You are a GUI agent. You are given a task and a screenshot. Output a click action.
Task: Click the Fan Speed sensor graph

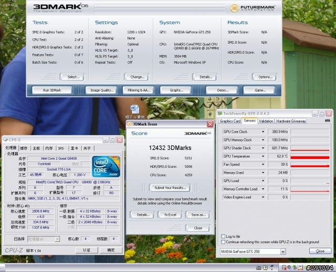tap(310, 165)
